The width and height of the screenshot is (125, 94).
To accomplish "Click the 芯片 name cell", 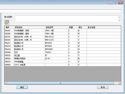I will tap(29, 52).
